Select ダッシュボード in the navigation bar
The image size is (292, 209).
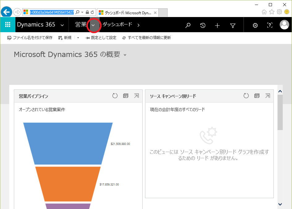tap(117, 24)
